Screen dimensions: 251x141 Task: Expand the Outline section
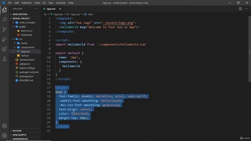click(25, 130)
